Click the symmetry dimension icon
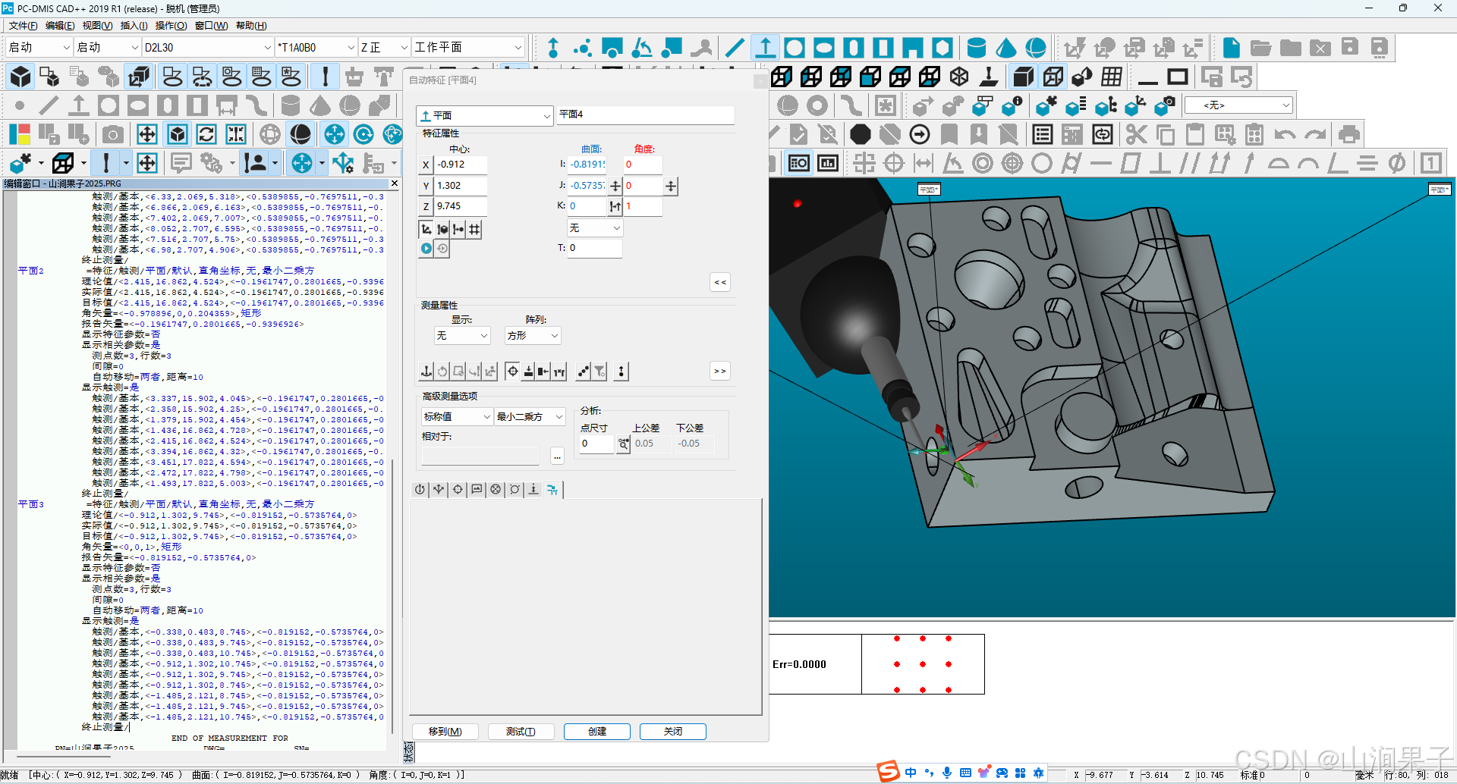1457x784 pixels. (x=1367, y=163)
